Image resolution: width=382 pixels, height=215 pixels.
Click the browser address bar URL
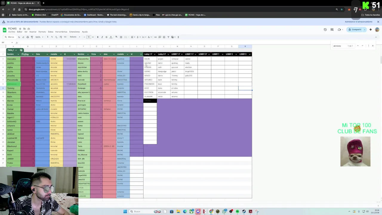click(x=79, y=9)
